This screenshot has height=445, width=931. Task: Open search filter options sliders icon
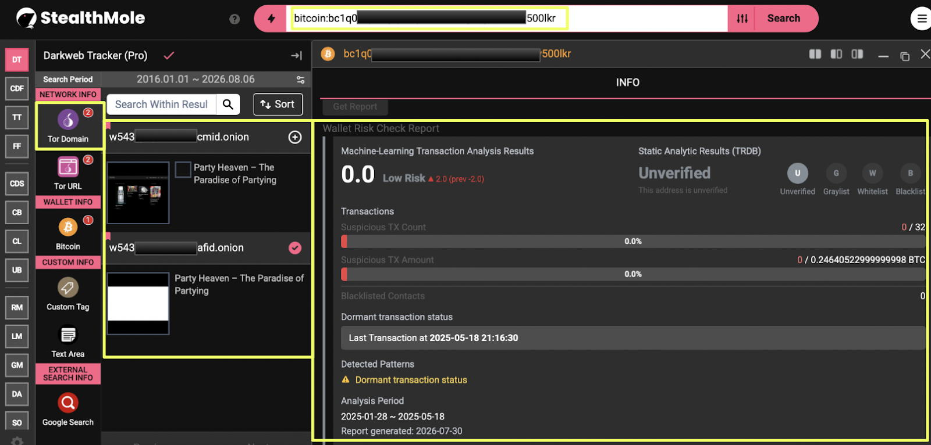(x=742, y=19)
